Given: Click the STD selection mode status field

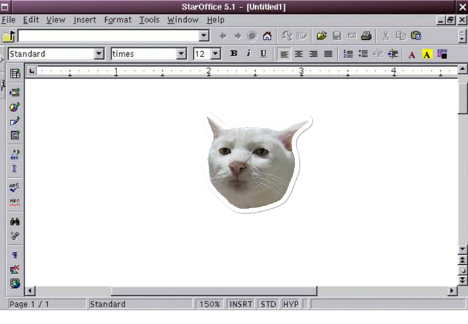Looking at the screenshot, I should pos(268,304).
